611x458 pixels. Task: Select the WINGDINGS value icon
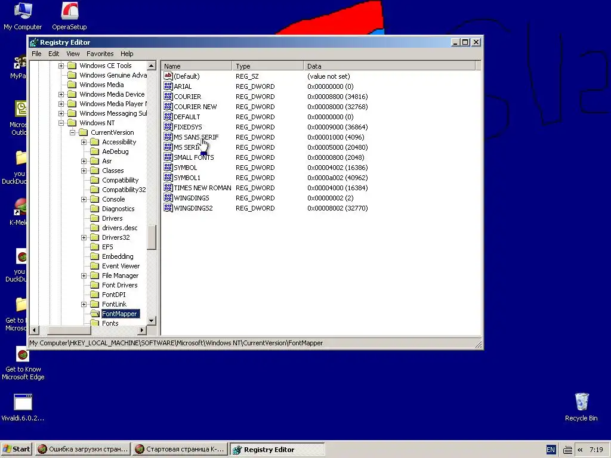168,197
